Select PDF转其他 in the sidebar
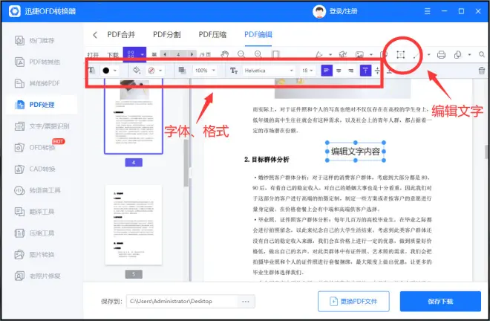Screen dimensions: 490x321 pyautogui.click(x=38, y=62)
